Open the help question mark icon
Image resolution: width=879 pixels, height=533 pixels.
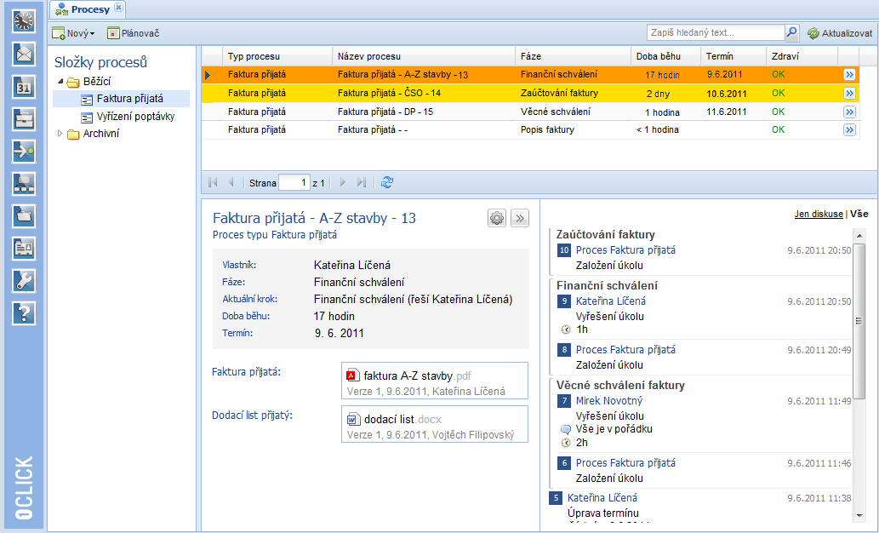(x=24, y=313)
